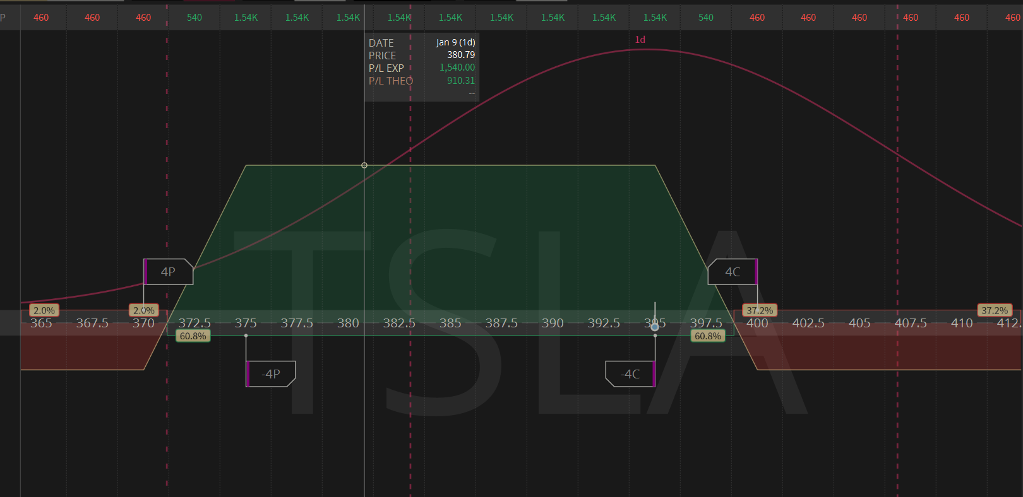1023x497 pixels.
Task: Click the 460 value above the 400 strike
Action: (757, 18)
